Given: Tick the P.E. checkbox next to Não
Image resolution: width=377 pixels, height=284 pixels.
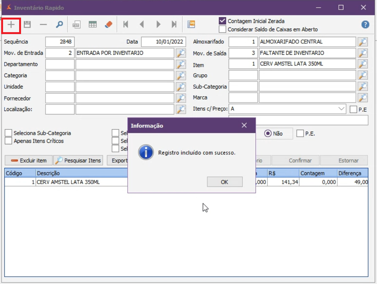Looking at the screenshot, I should click(x=300, y=133).
